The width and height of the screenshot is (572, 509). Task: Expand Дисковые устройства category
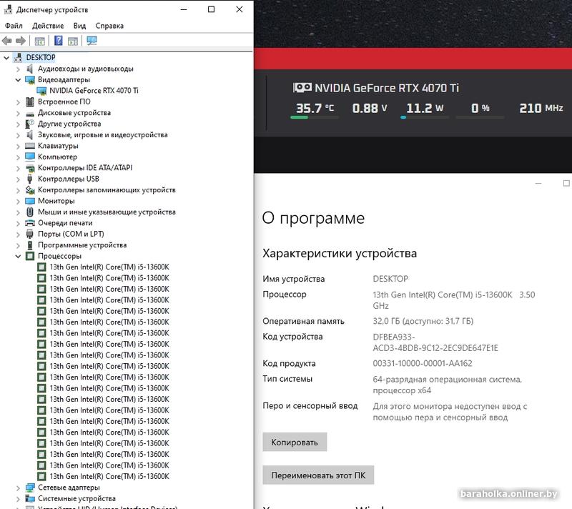(x=18, y=113)
